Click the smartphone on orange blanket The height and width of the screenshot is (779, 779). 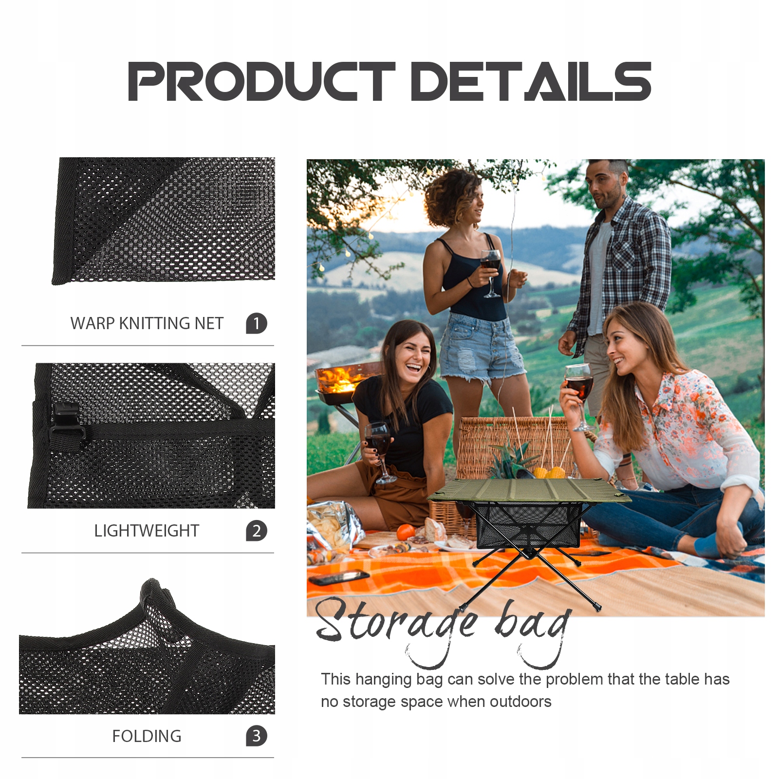(x=339, y=577)
